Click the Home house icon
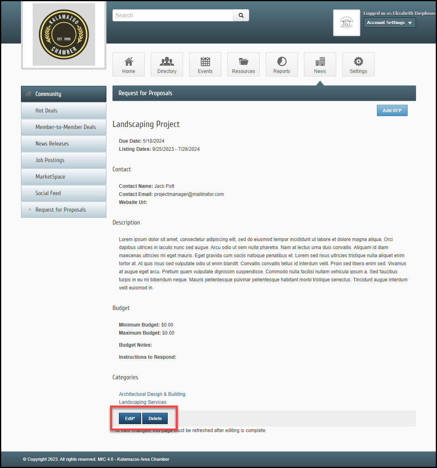This screenshot has width=437, height=468. click(129, 62)
